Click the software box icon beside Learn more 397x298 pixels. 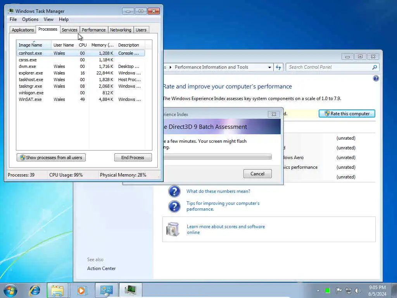(x=173, y=229)
